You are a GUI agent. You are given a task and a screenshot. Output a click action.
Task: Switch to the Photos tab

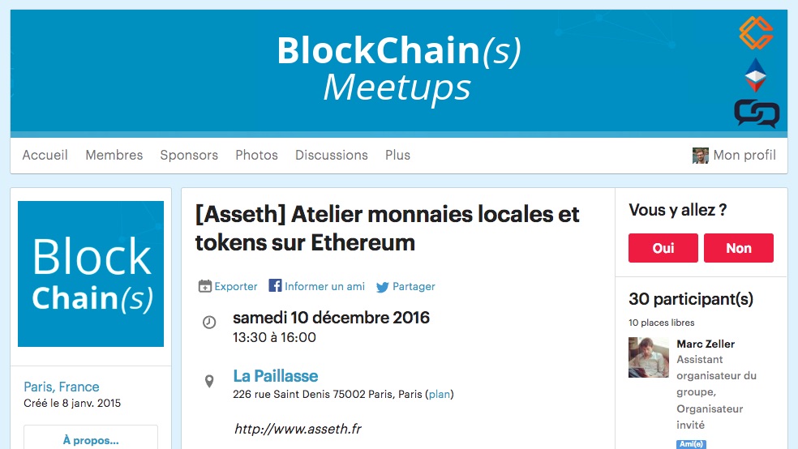pyautogui.click(x=256, y=155)
